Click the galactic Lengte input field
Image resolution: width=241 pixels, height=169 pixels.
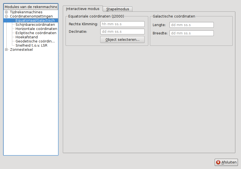pos(191,25)
